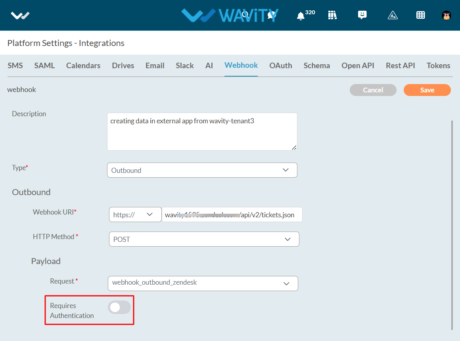The width and height of the screenshot is (460, 341).
Task: Click the Outbound section heading
Action: coord(31,192)
